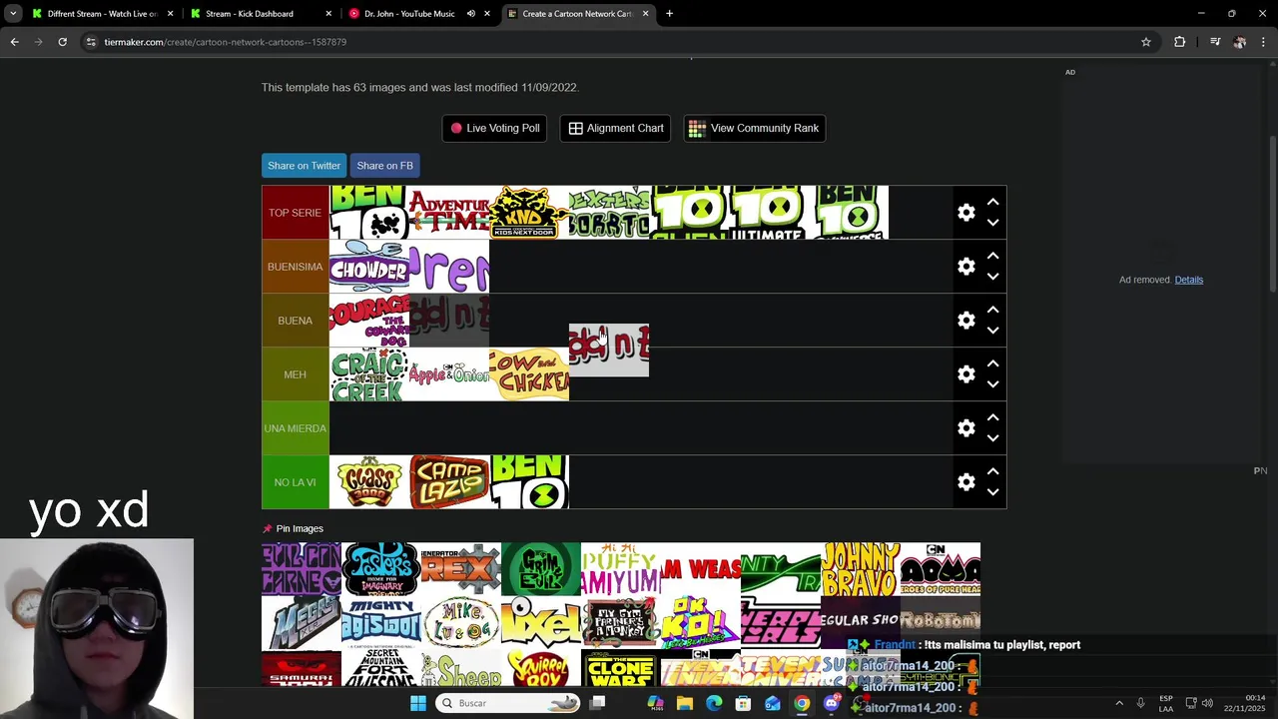The image size is (1278, 719).
Task: Pick the Mighty Magiswords image
Action: tap(381, 623)
